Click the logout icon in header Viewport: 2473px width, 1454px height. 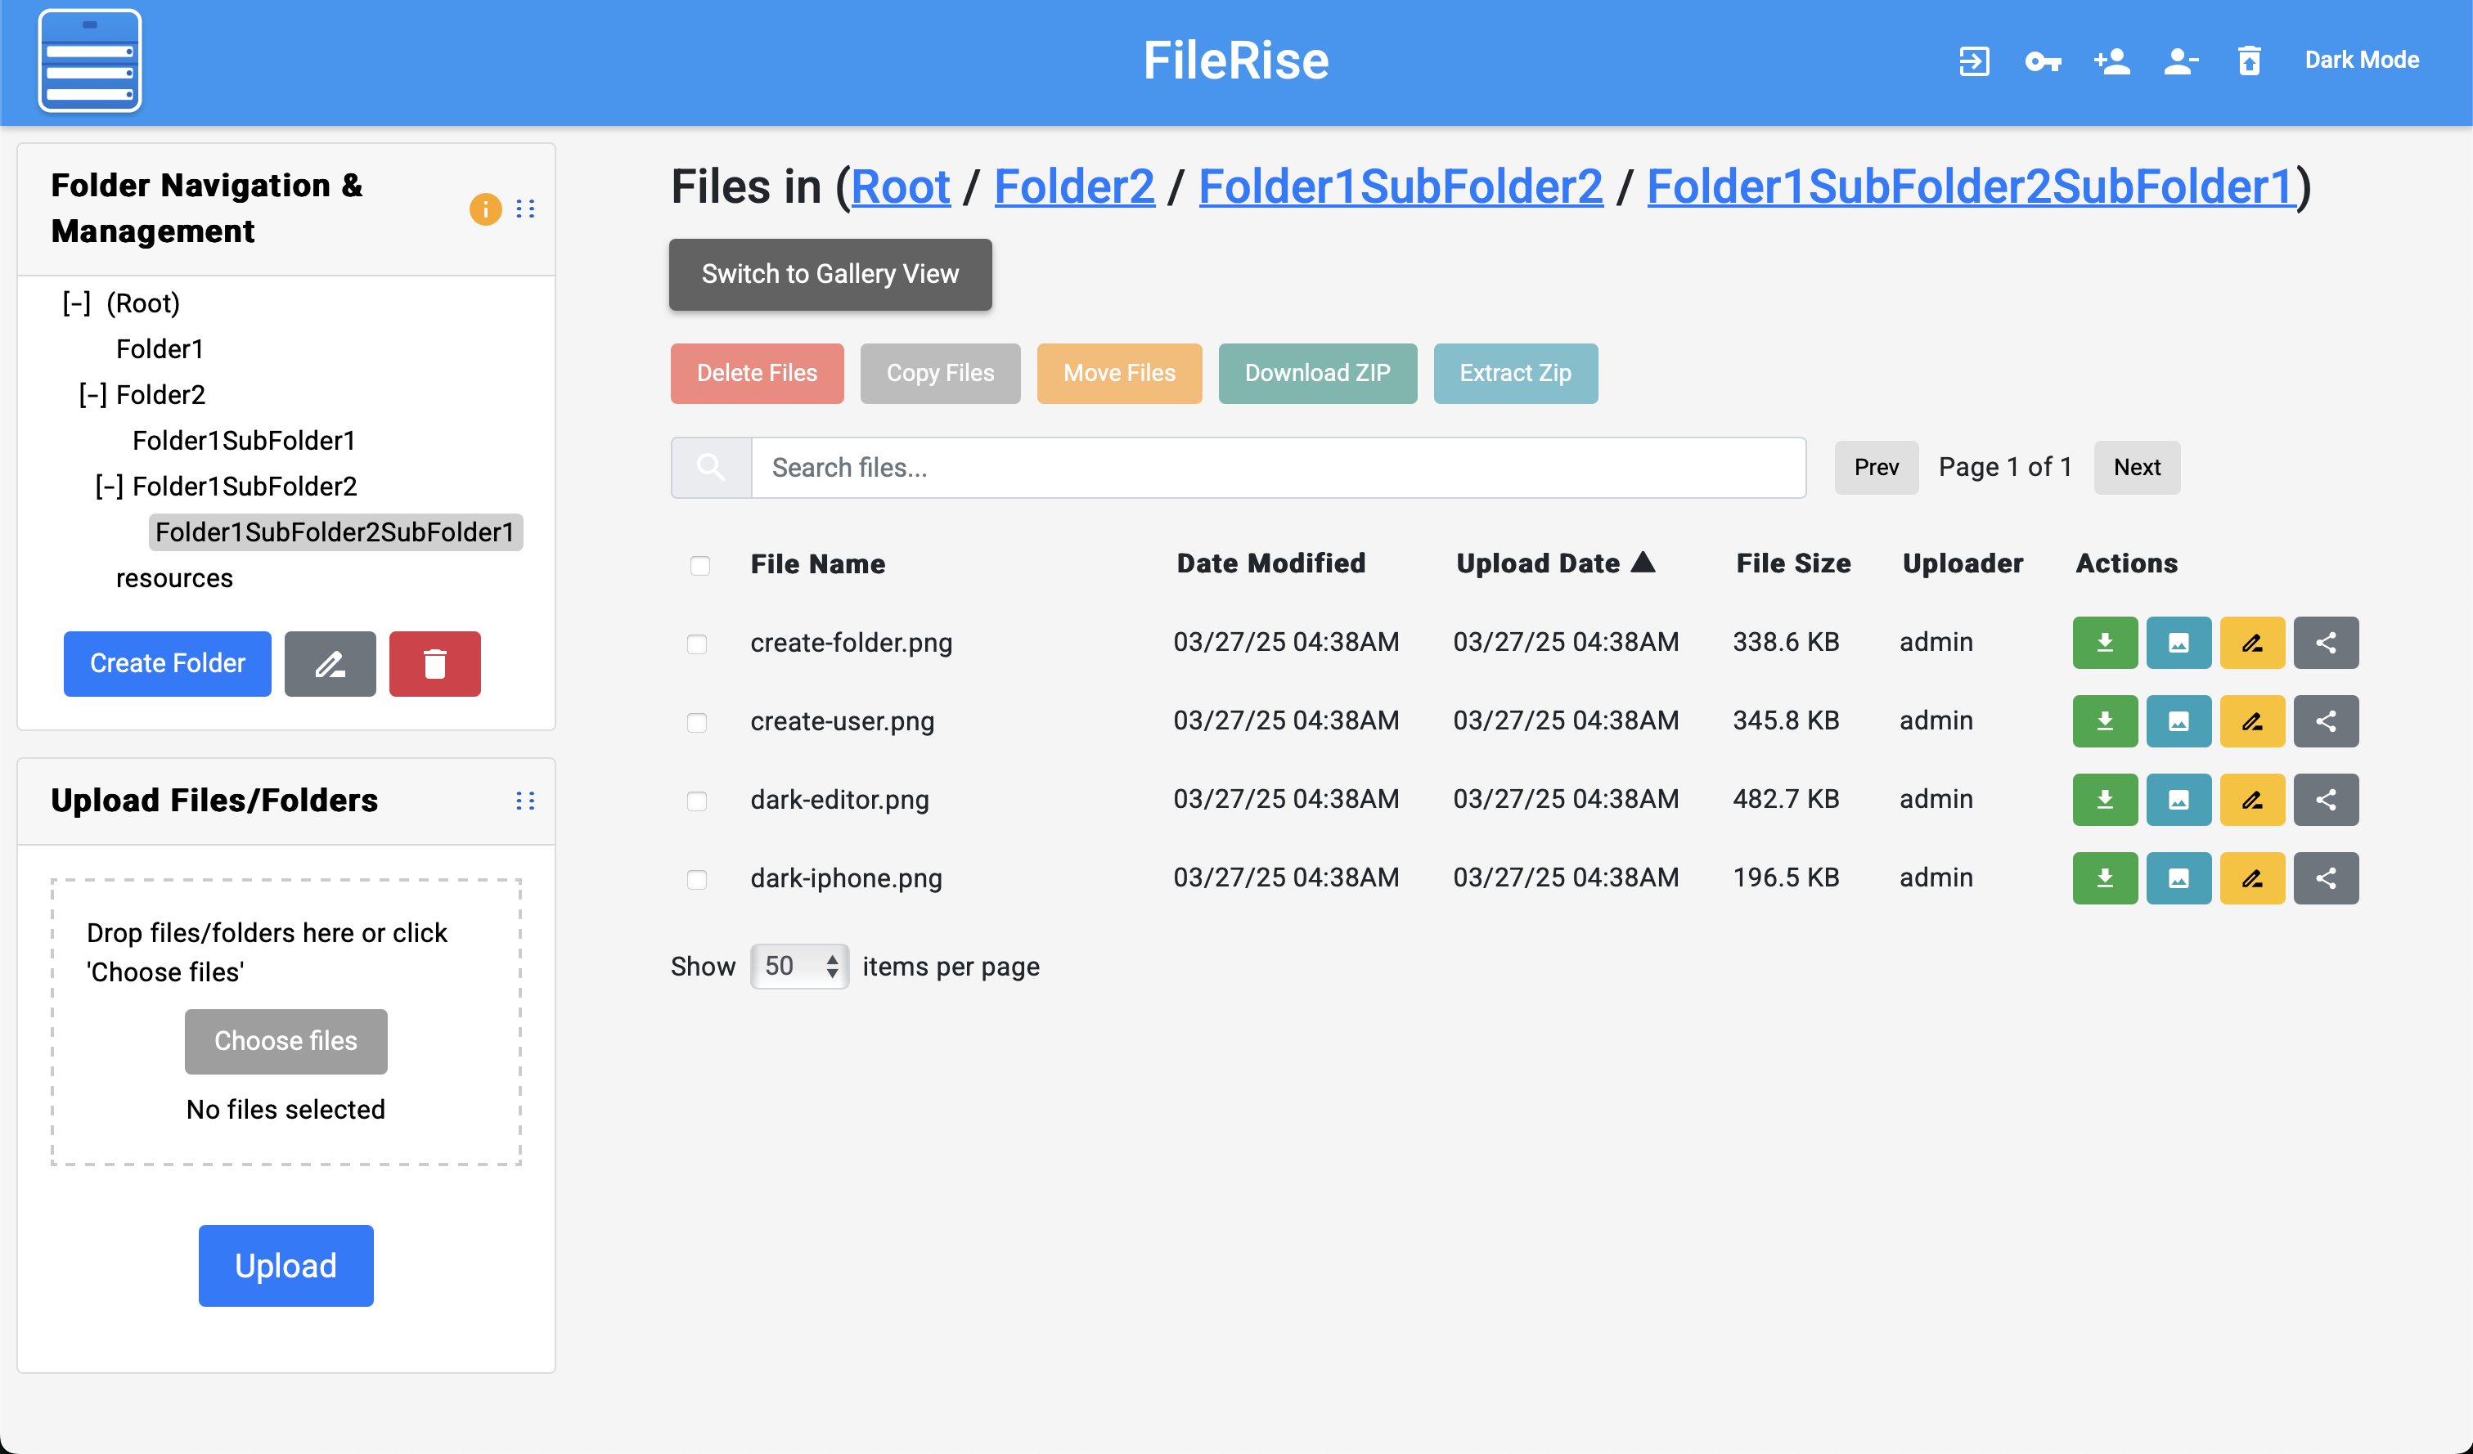pos(1973,61)
